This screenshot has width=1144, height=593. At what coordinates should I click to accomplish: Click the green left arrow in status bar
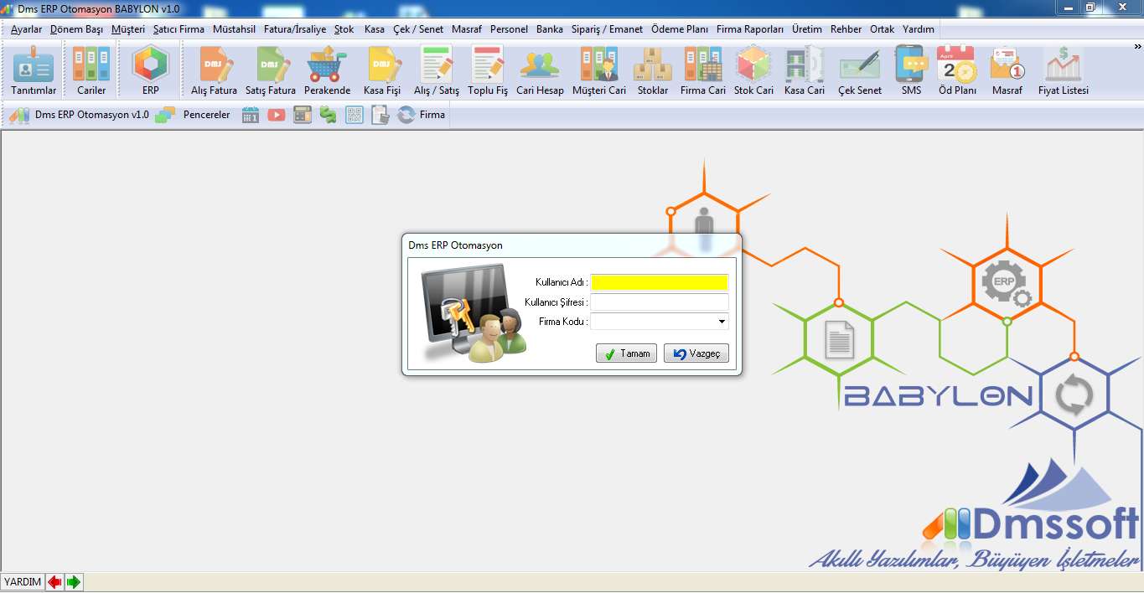point(74,582)
